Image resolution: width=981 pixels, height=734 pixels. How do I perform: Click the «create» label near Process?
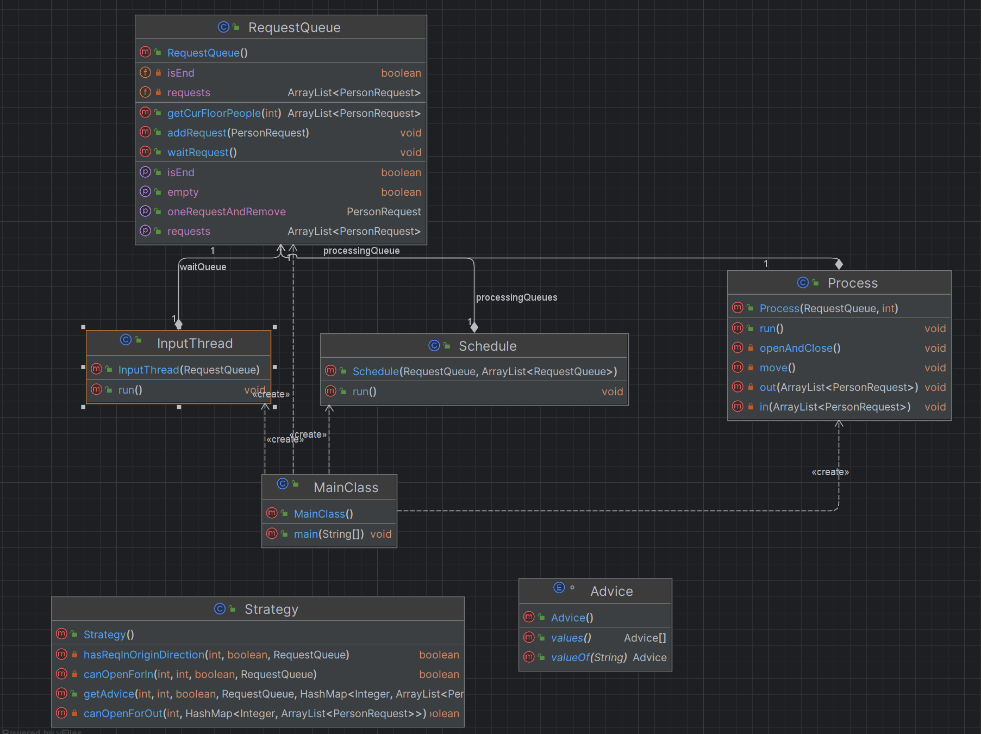[x=830, y=472]
